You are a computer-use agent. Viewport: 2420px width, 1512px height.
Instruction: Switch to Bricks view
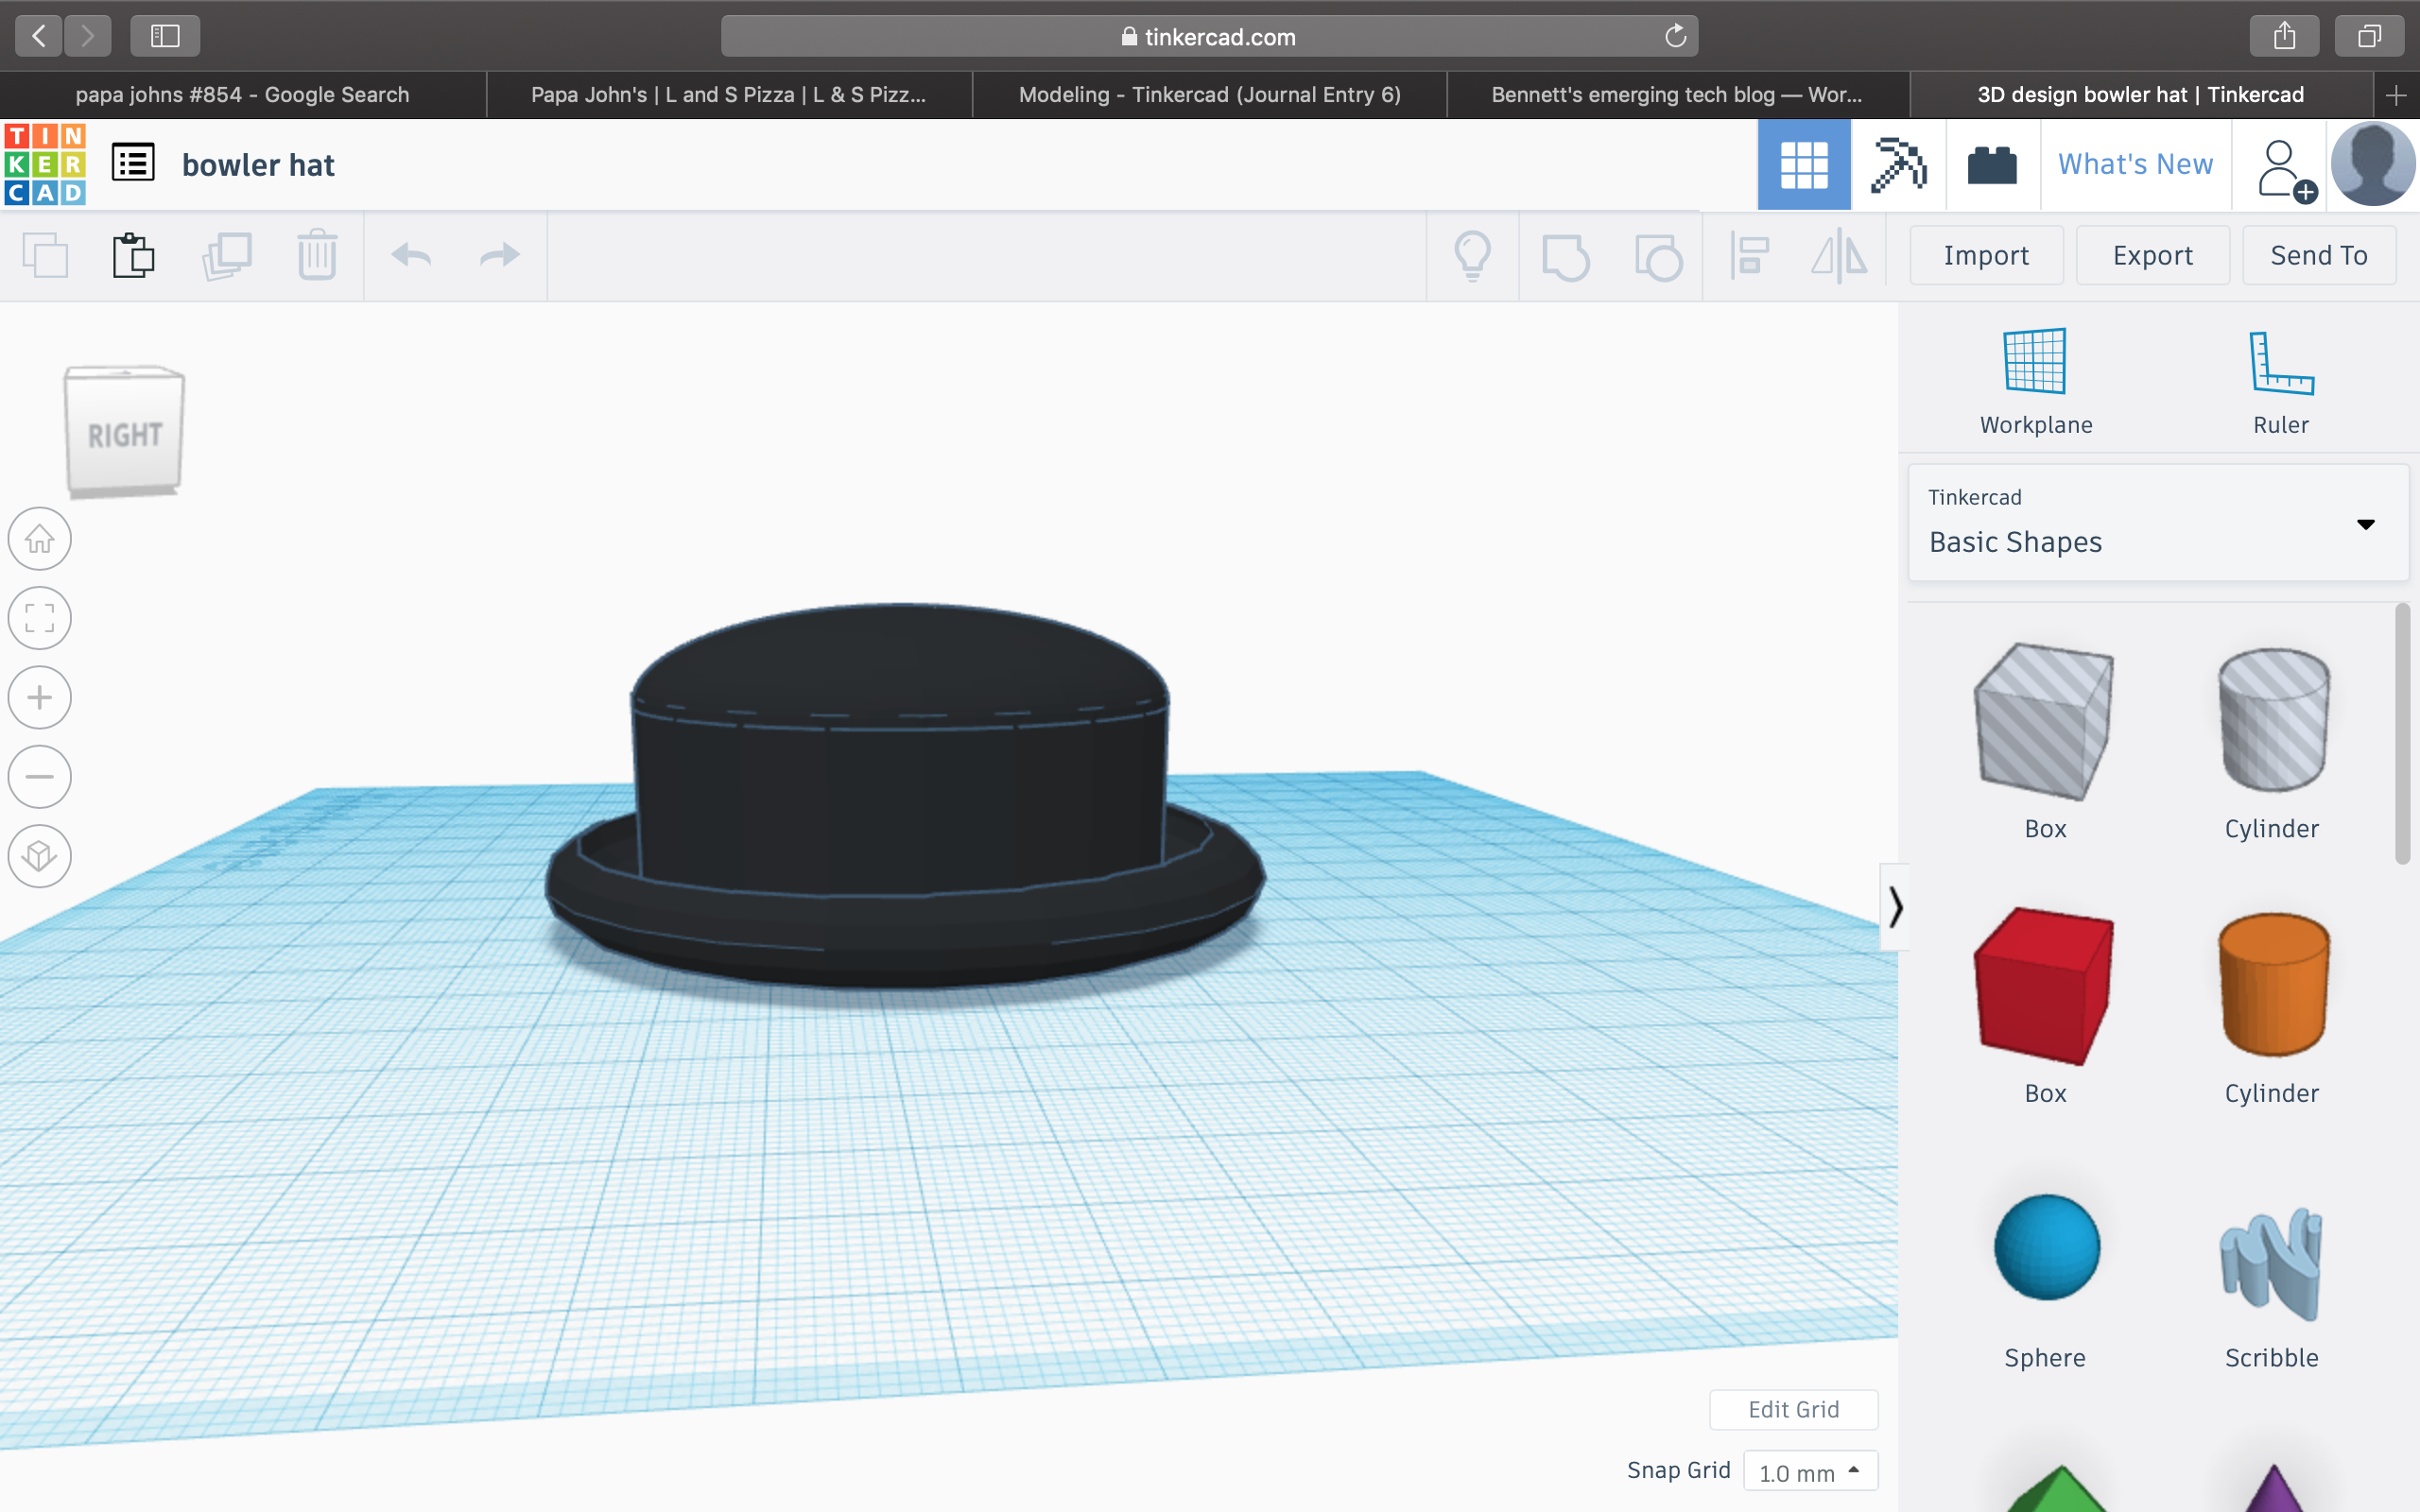[1991, 165]
